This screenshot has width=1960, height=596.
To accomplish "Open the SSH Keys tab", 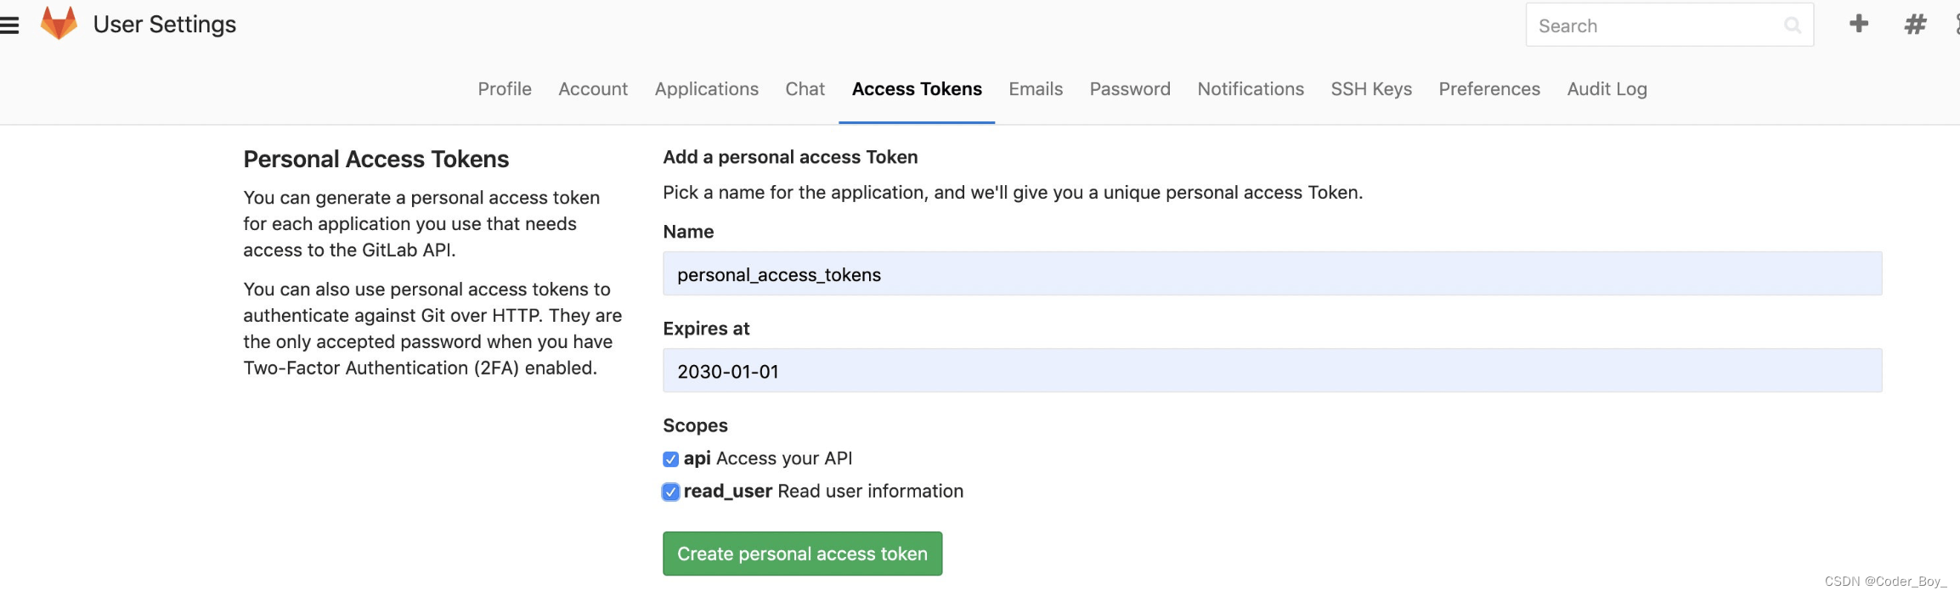I will coord(1371,89).
